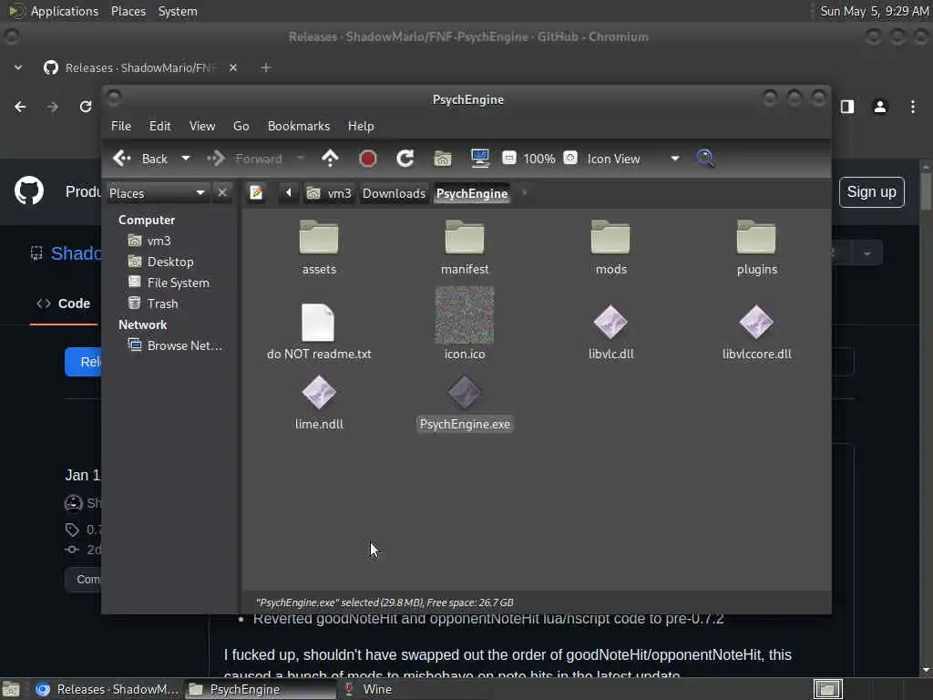Switch to PsychEngine taskbar window

point(261,689)
